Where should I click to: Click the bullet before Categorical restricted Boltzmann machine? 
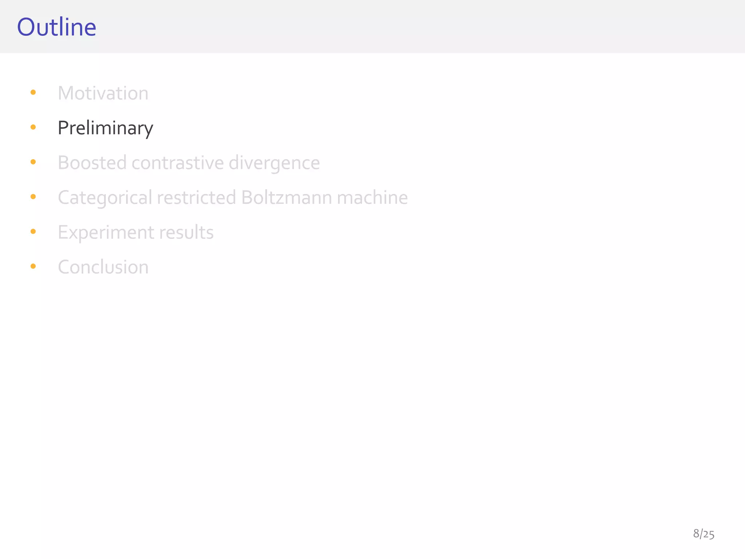(33, 197)
